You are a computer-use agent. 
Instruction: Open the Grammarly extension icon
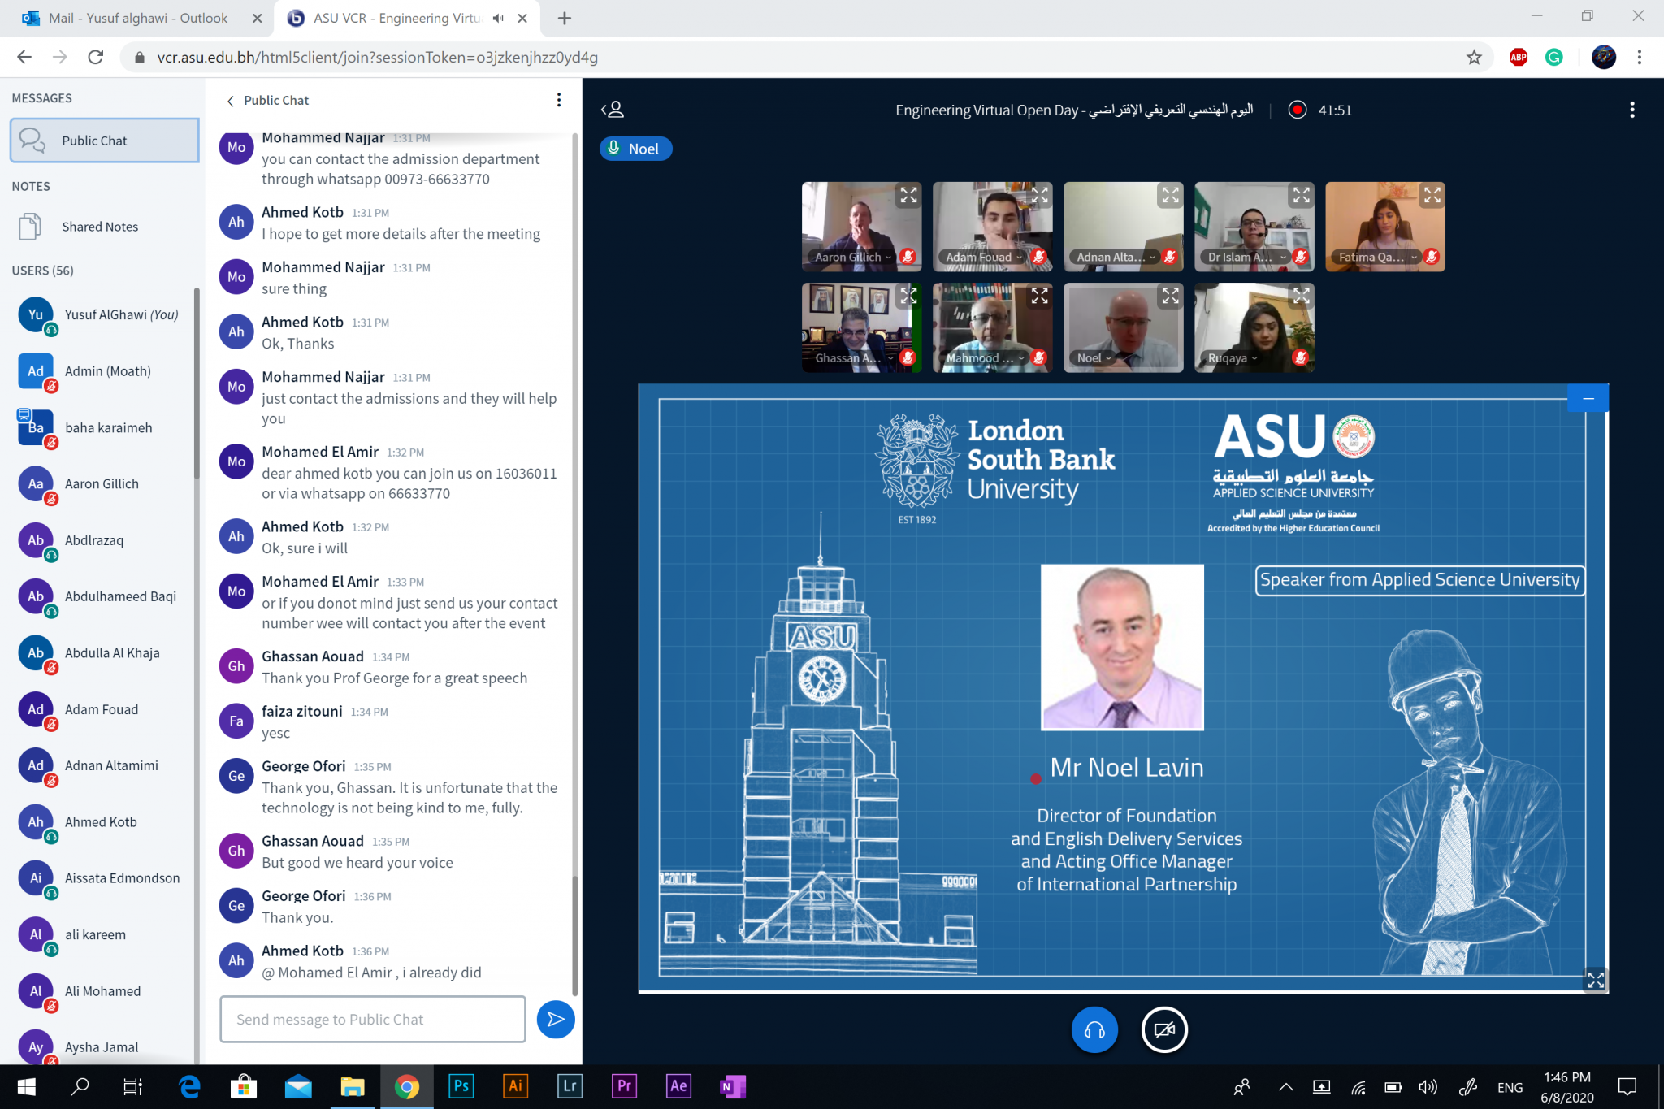(1553, 57)
